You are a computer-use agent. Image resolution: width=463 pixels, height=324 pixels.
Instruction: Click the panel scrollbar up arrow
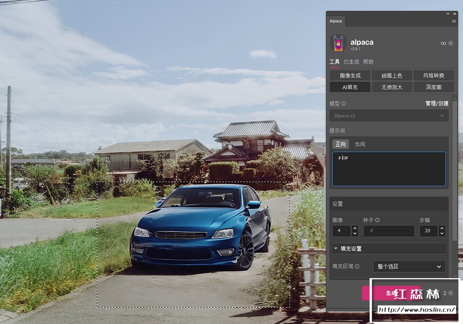[455, 98]
